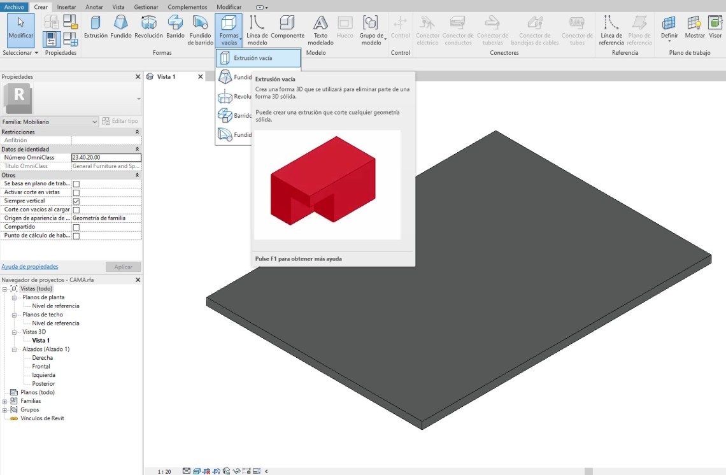Open the Ayuda de propiedades link

click(x=30, y=267)
